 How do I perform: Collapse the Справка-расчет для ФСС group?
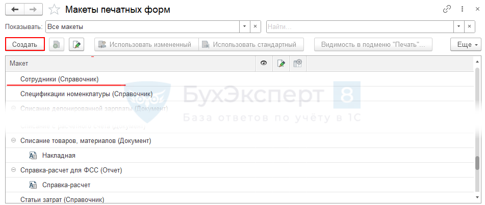click(x=13, y=170)
